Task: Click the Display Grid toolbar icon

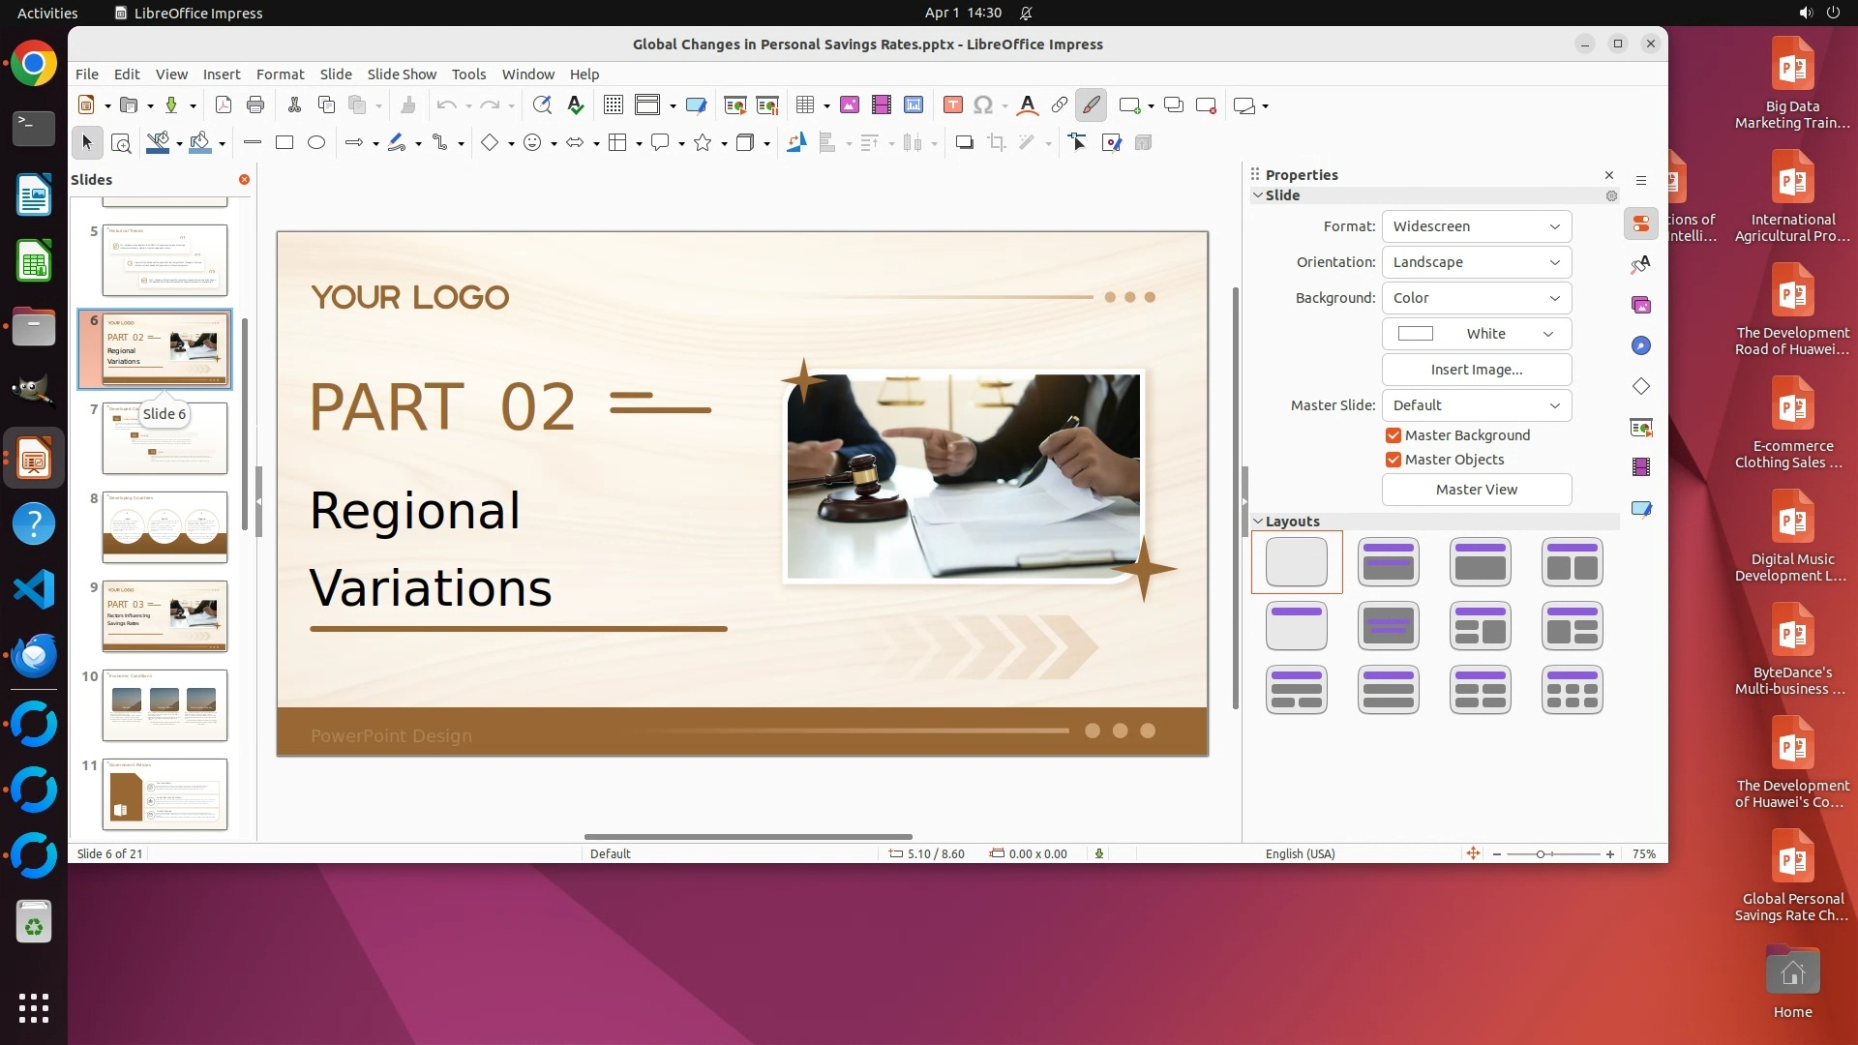Action: pyautogui.click(x=613, y=105)
